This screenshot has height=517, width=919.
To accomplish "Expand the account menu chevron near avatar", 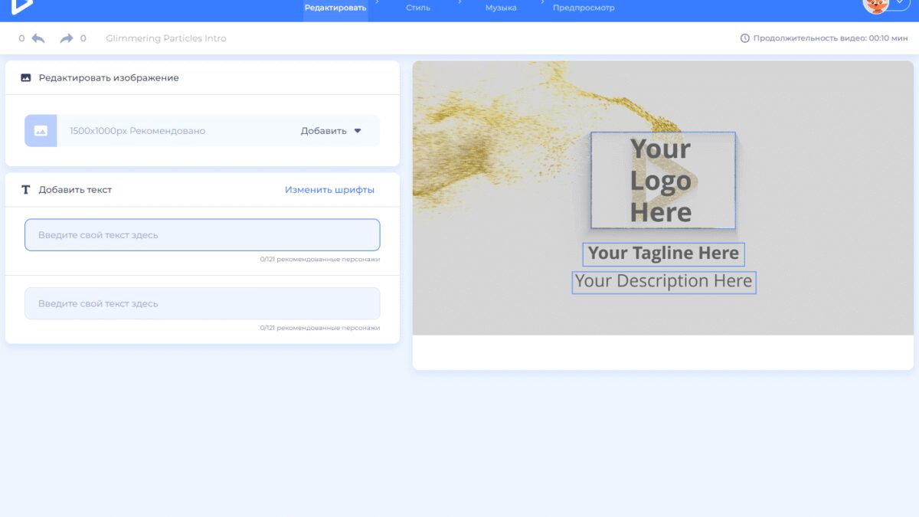I will tap(899, 5).
